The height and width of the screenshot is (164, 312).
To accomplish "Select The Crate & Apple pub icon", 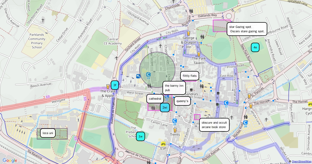I will [x=108, y=86].
